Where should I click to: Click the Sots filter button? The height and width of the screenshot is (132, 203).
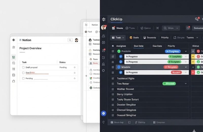coord(134,37)
